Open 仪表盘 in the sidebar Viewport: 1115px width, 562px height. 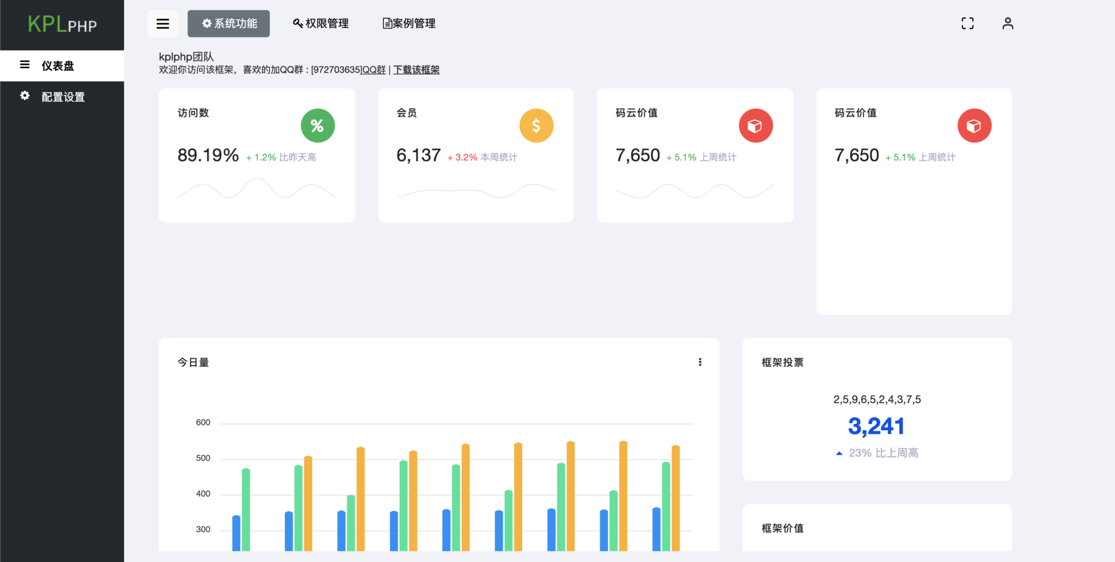click(62, 66)
